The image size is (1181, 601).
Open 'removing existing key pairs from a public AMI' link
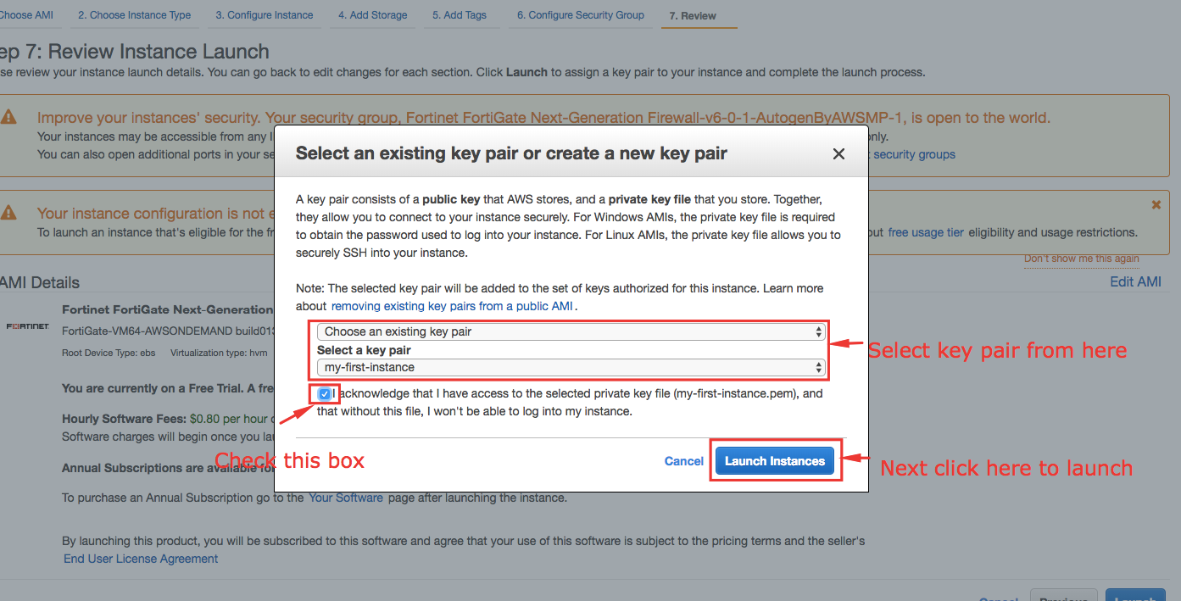coord(454,306)
